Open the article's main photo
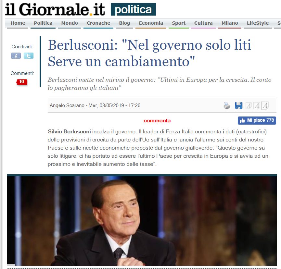 [x=142, y=220]
